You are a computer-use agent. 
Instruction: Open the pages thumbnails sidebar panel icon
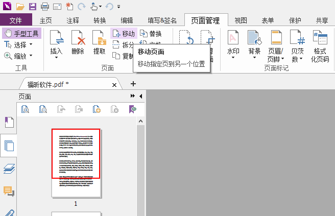(9, 146)
